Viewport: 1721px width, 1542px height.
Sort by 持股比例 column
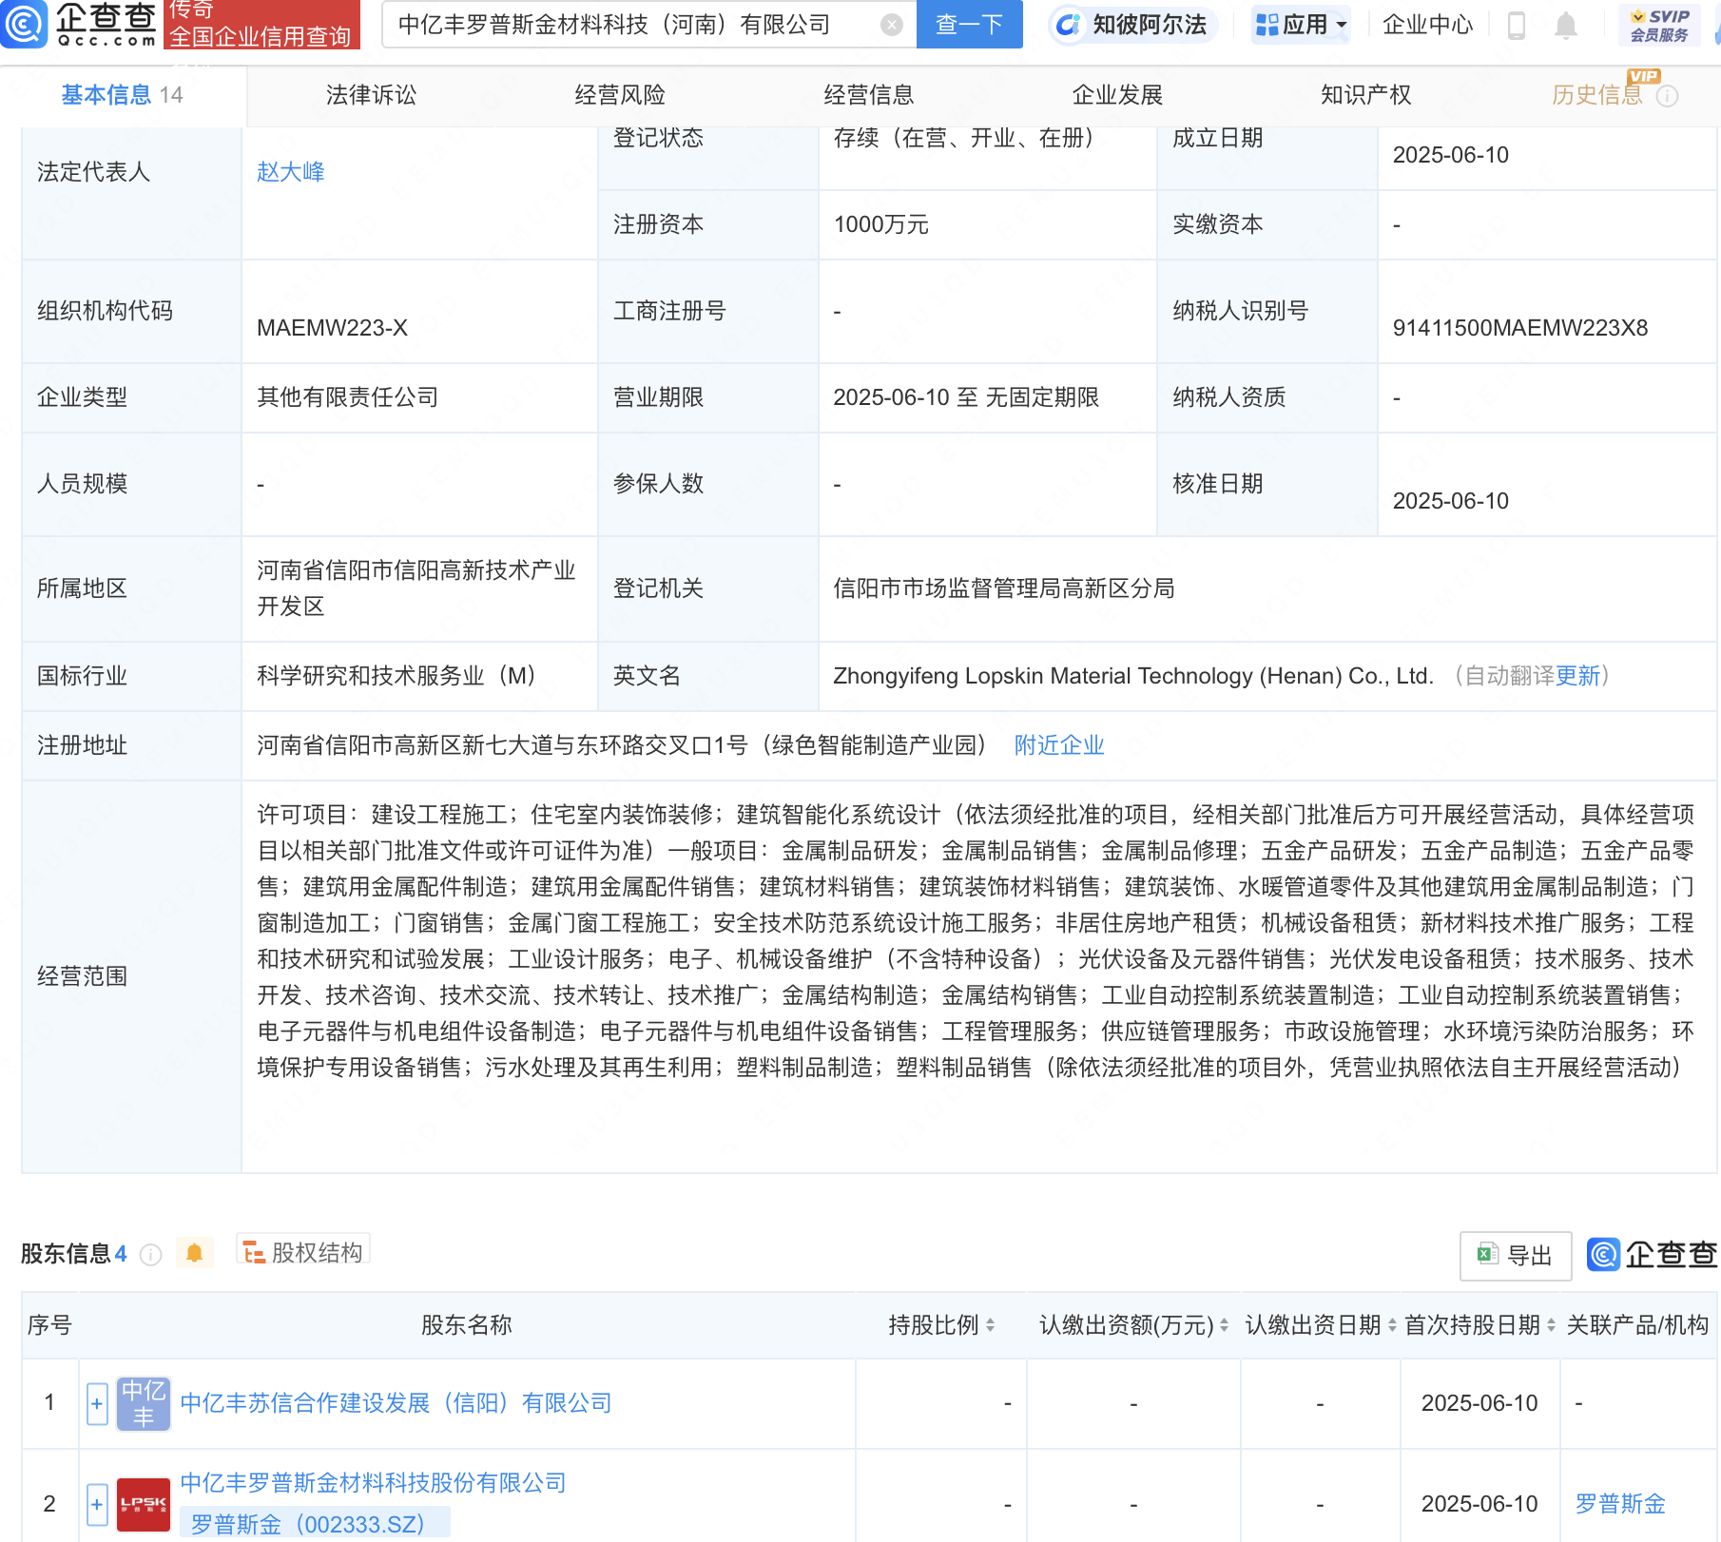(x=941, y=1324)
